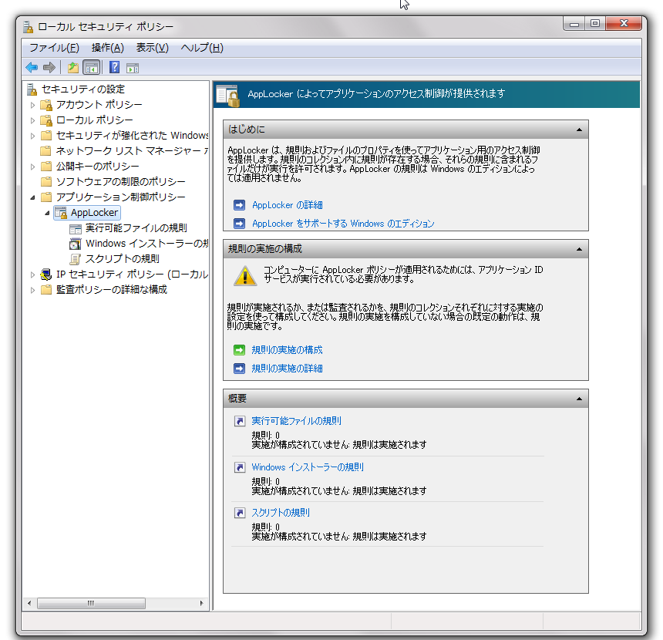Open the Windows インストーラーの規則 summary link
This screenshot has height=640, width=663.
point(308,467)
